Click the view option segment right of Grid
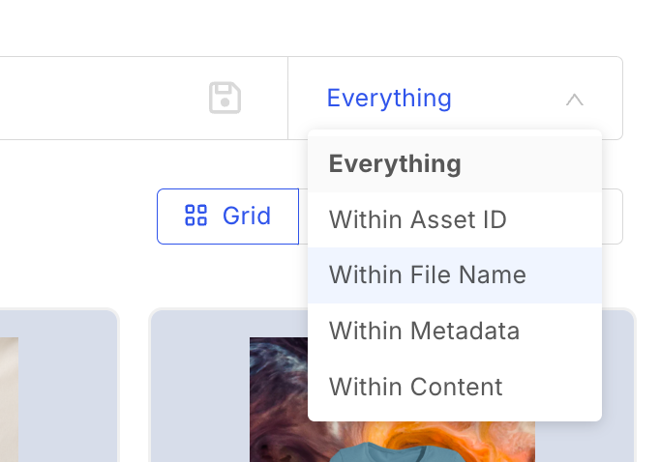This screenshot has width=660, height=462. point(612,217)
